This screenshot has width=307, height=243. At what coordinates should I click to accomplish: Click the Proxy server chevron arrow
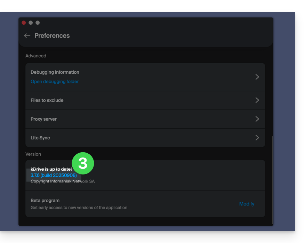coord(257,119)
